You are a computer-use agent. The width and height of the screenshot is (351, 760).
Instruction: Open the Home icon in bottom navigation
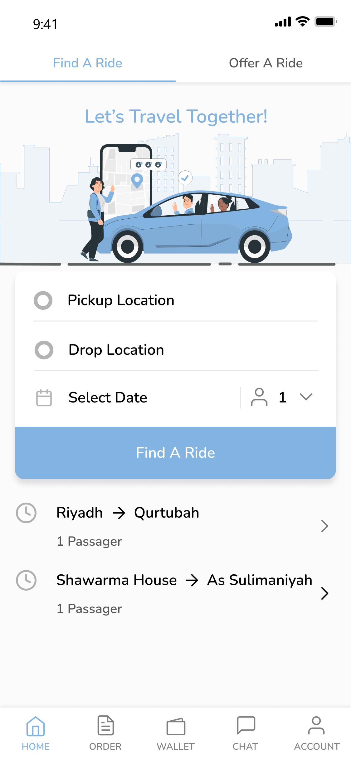point(36,726)
